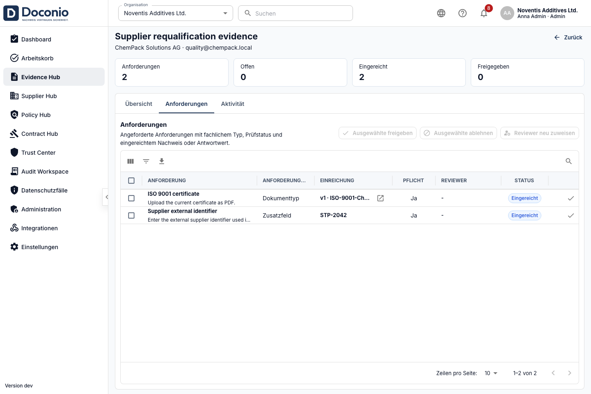The image size is (591, 394).
Task: Go back via the Zurück link
Action: point(568,37)
